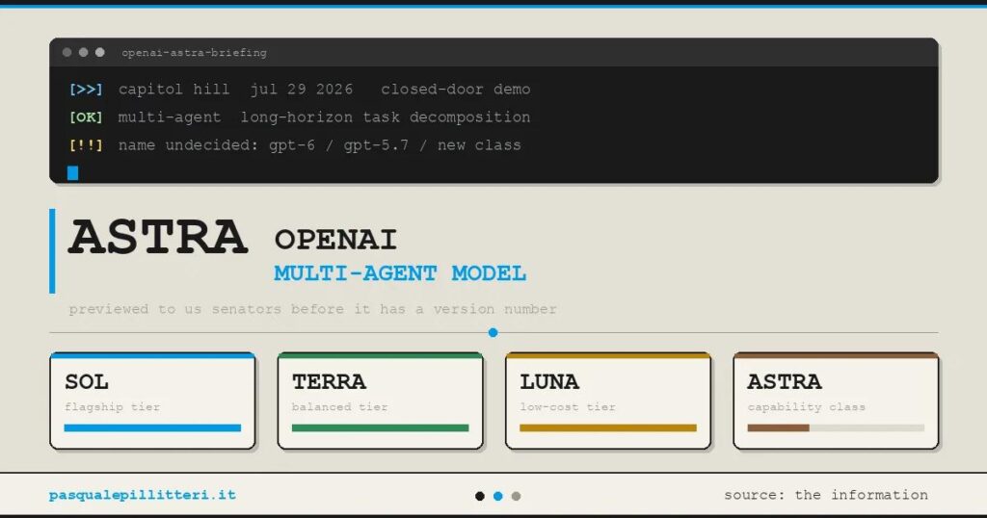Click the first gray terminal window dot
Screen dimensions: 987x518
(67, 52)
